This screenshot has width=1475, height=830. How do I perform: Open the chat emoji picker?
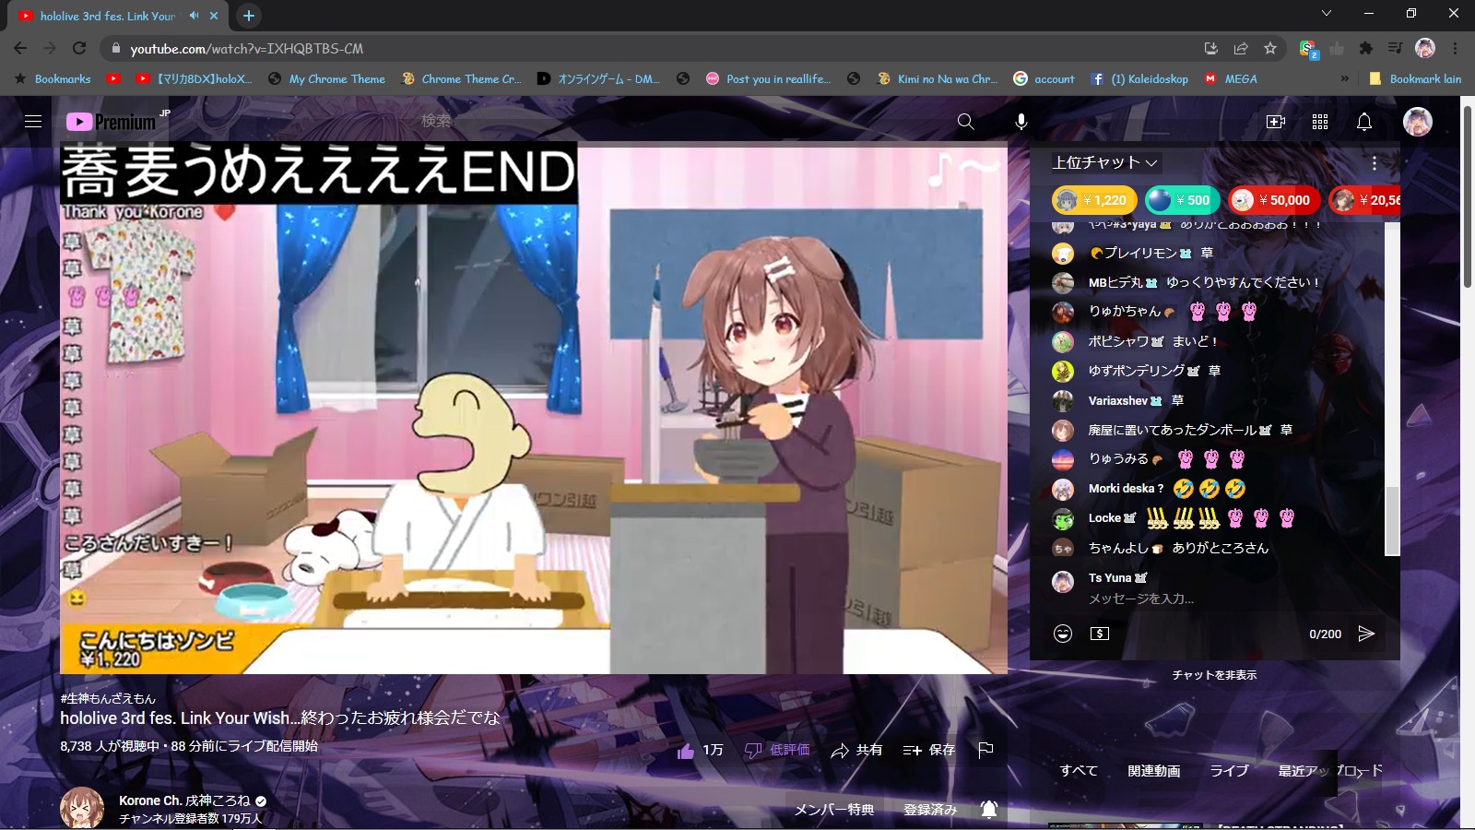[1063, 634]
